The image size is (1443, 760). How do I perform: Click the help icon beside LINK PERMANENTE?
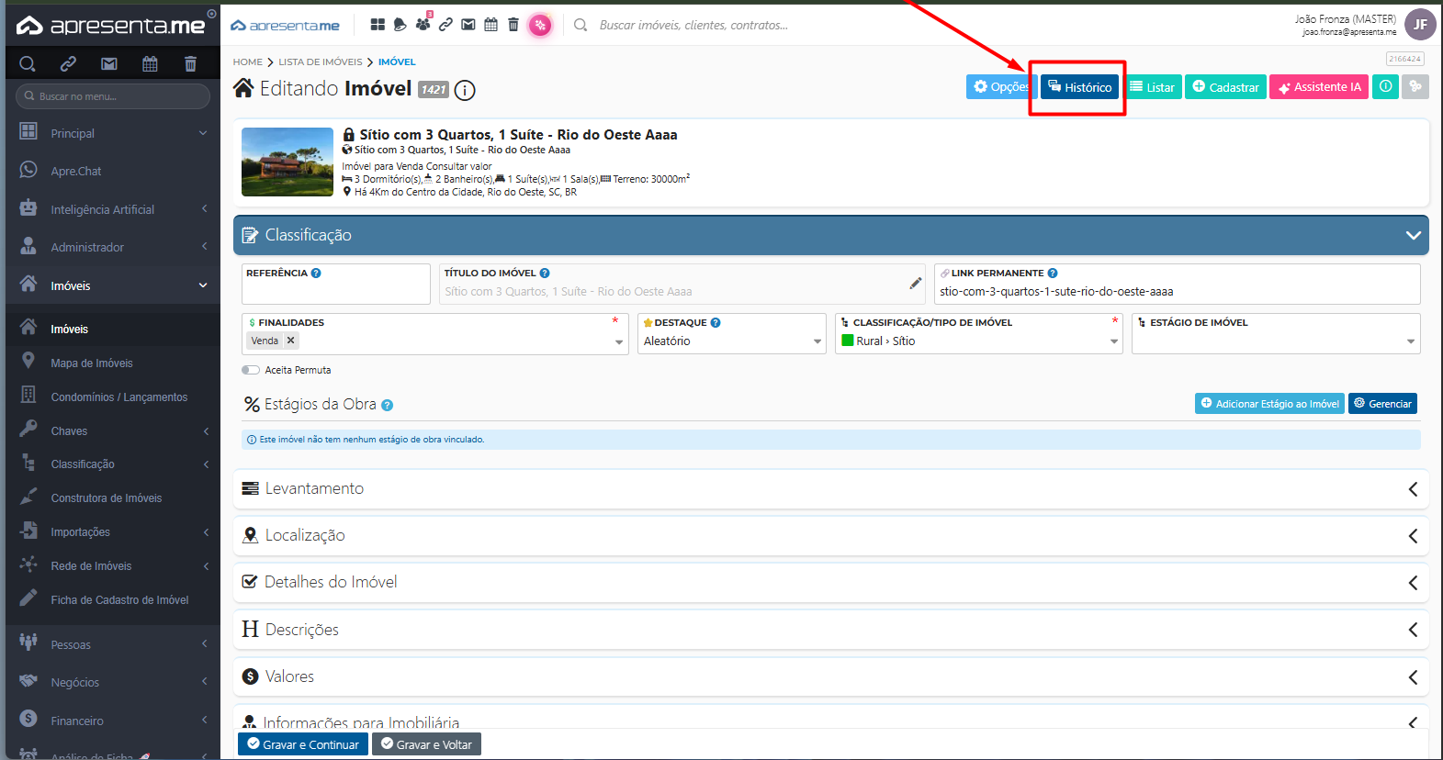click(x=1053, y=273)
